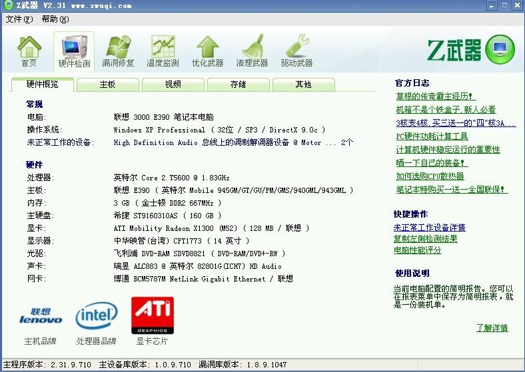The image size is (525, 372).
Task: Go to the 首页 home icon
Action: pos(29,51)
